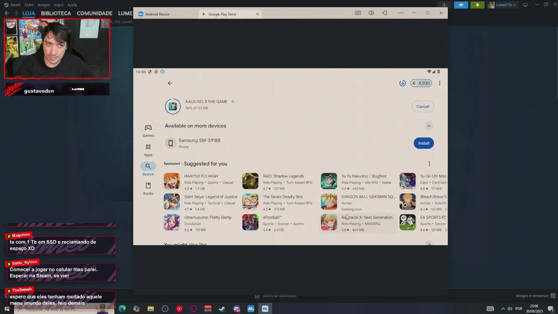
Task: Open The Seven Deadly Sins app icon
Action: [x=250, y=201]
